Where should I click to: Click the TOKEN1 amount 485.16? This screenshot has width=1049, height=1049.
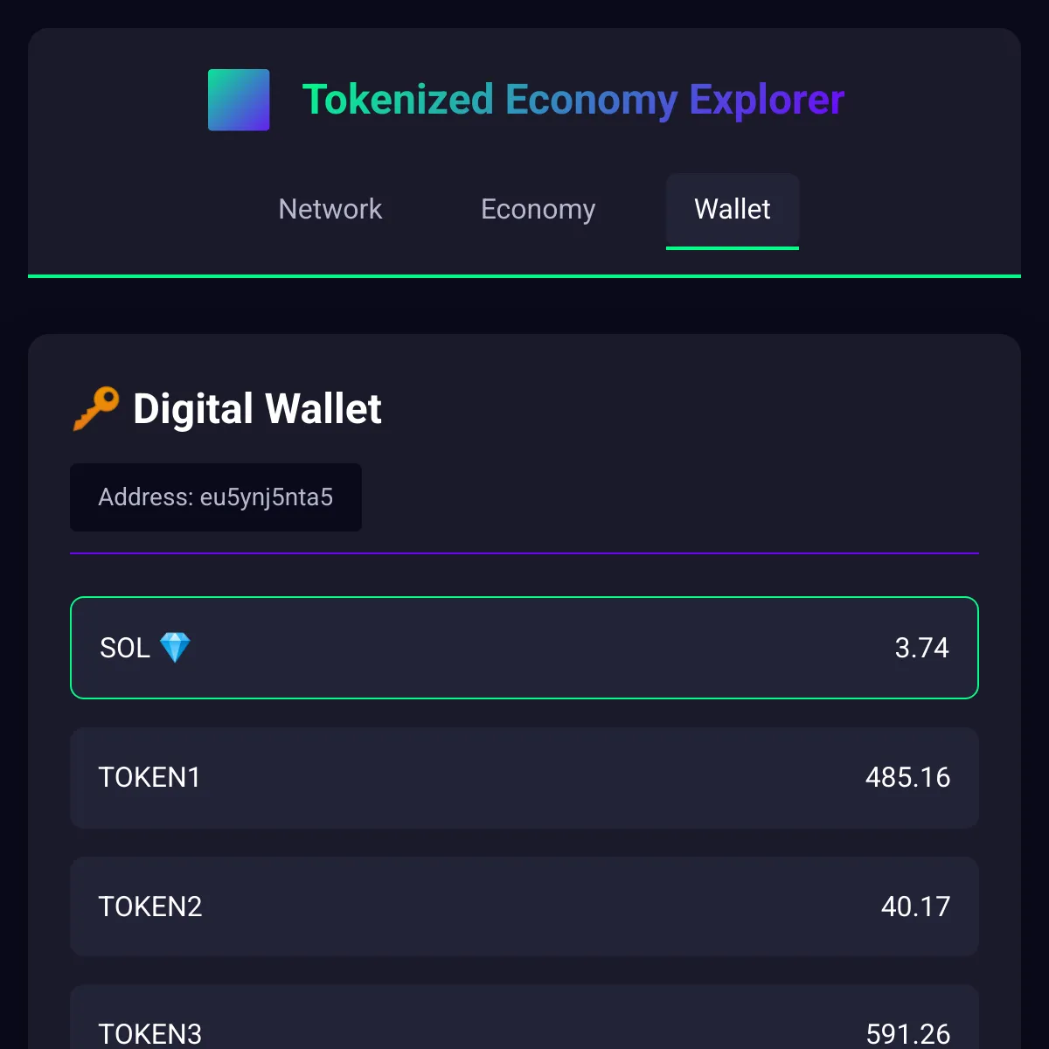tap(908, 777)
